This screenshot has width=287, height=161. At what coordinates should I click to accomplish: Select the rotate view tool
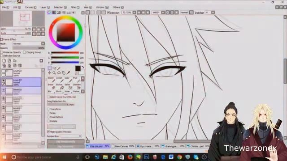(59, 73)
